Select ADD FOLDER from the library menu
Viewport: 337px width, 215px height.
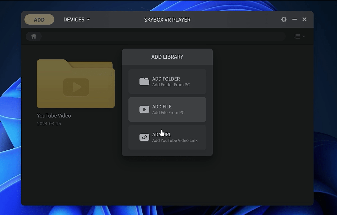tap(167, 82)
